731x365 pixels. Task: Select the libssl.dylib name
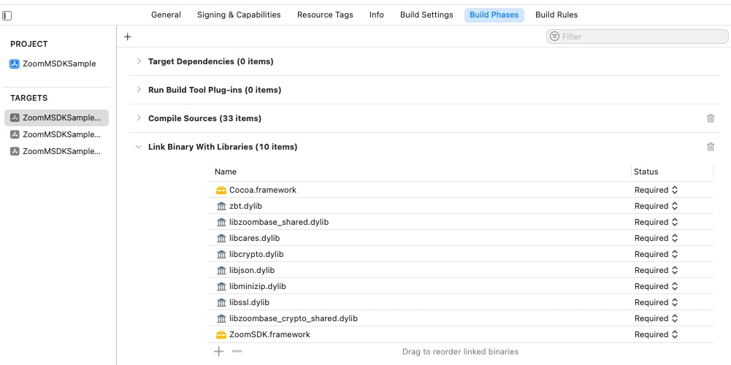(x=250, y=302)
